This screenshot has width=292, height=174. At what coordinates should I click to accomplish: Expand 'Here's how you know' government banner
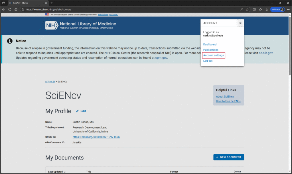tap(108, 14)
